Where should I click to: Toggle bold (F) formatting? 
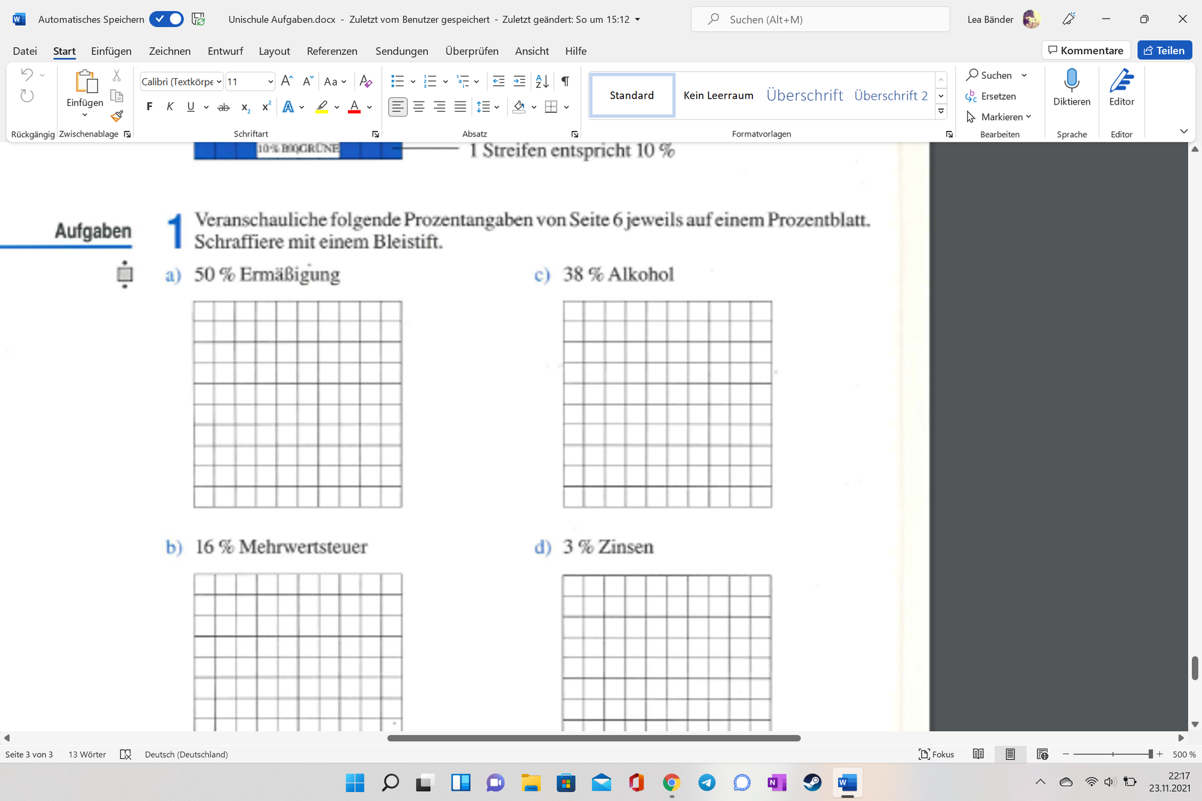150,107
